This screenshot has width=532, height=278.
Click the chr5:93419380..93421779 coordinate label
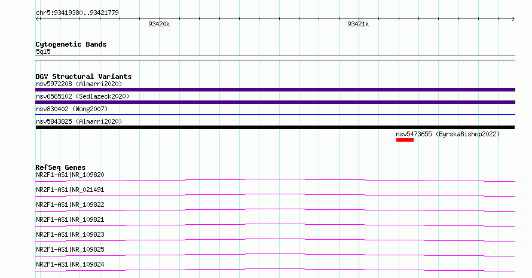[77, 13]
